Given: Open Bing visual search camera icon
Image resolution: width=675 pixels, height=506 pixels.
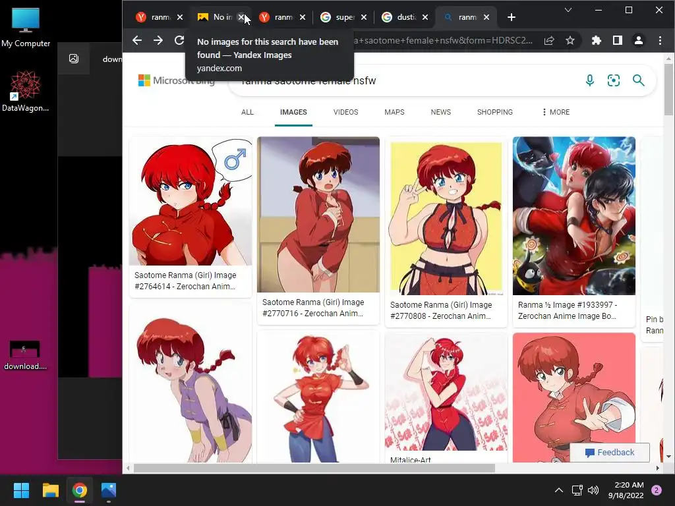Looking at the screenshot, I should click(x=614, y=80).
